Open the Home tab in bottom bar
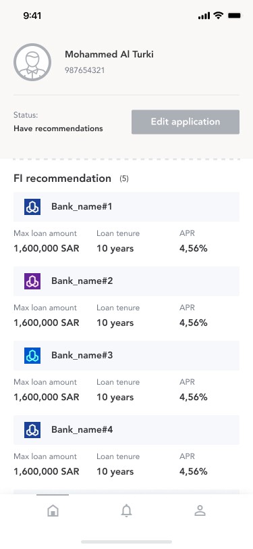Viewport: 253px width, 549px height. [x=53, y=510]
